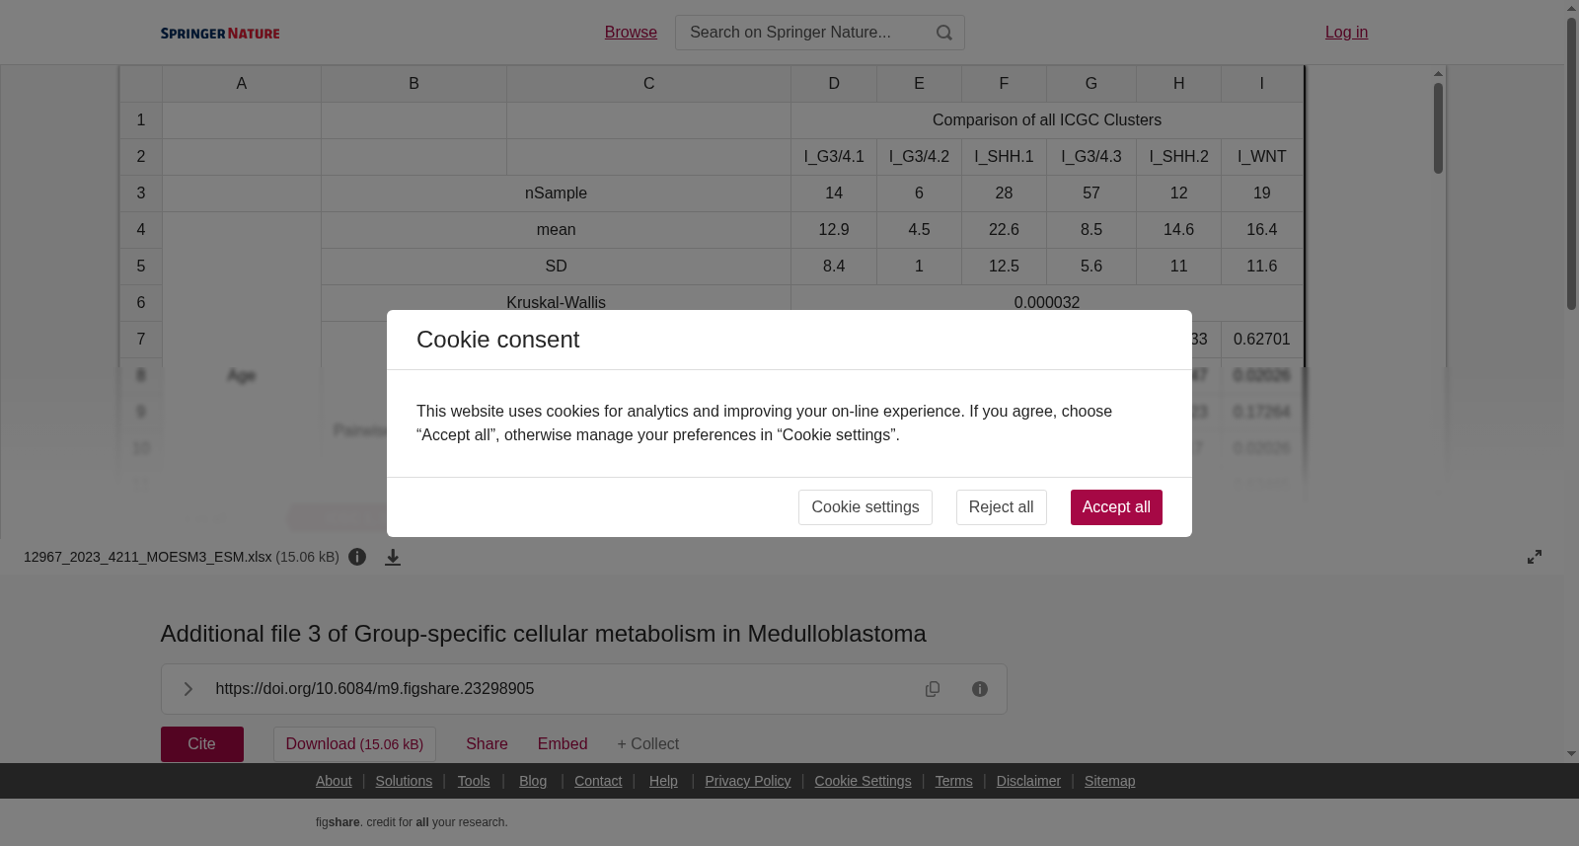
Task: Click the Log in link
Action: tap(1346, 33)
